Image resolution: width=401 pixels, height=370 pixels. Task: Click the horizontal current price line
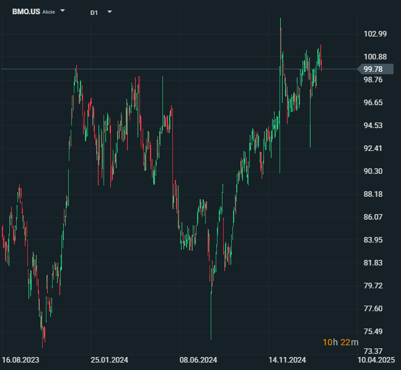click(186, 69)
